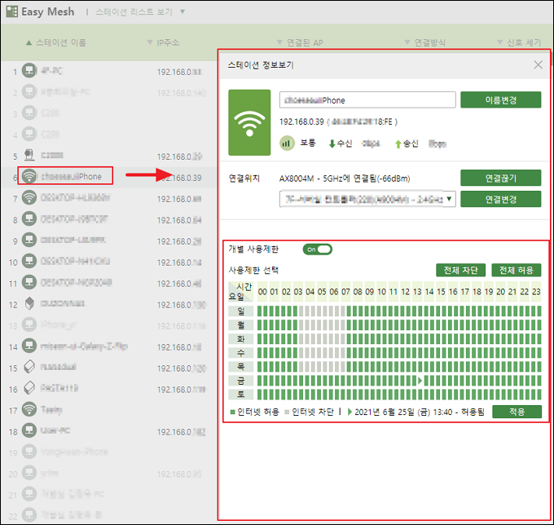Click the 이름변경 button

pos(501,100)
